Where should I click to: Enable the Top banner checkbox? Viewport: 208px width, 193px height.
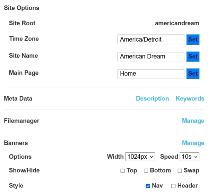[122, 171]
